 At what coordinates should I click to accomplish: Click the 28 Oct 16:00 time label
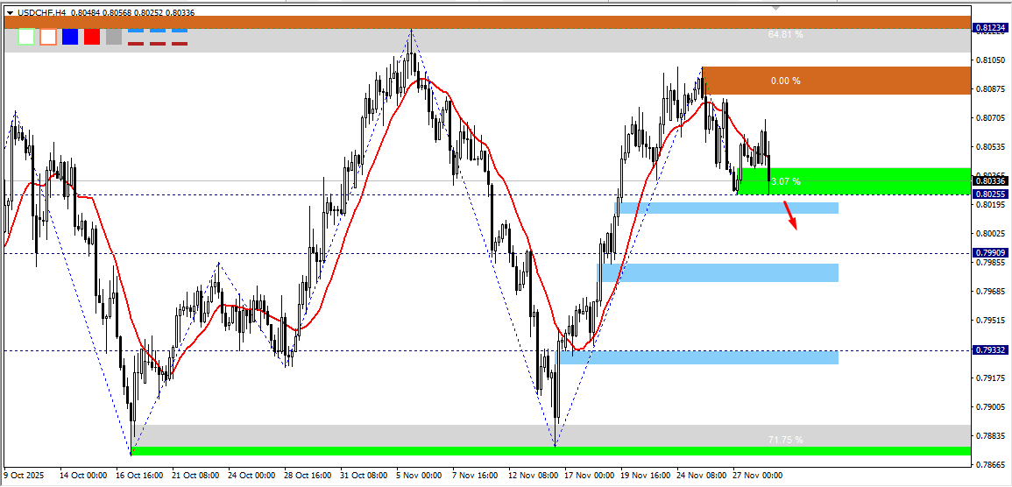(x=308, y=476)
